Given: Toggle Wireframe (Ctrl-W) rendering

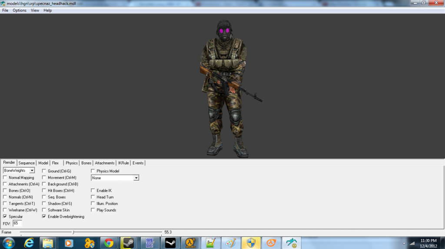Looking at the screenshot, I should tap(5, 210).
